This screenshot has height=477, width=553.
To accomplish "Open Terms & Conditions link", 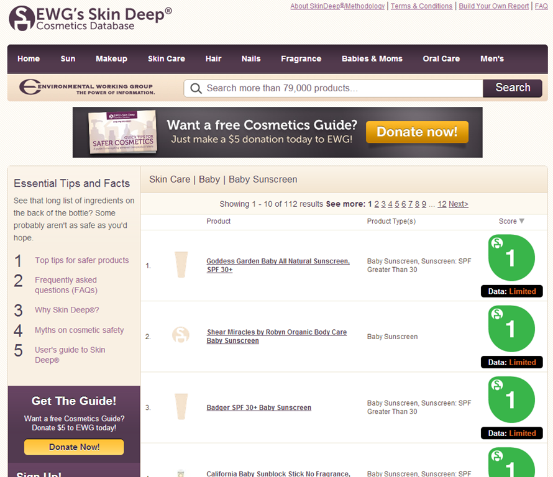I will tap(421, 6).
